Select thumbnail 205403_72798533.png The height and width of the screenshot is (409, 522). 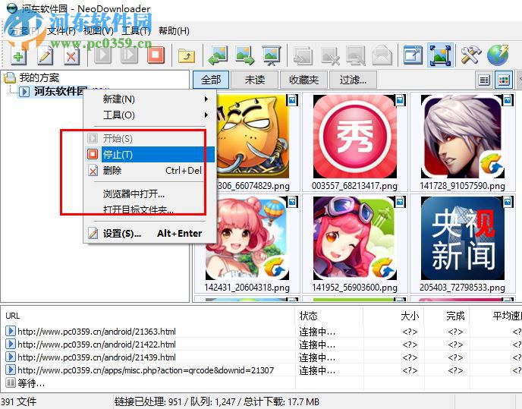tap(462, 244)
